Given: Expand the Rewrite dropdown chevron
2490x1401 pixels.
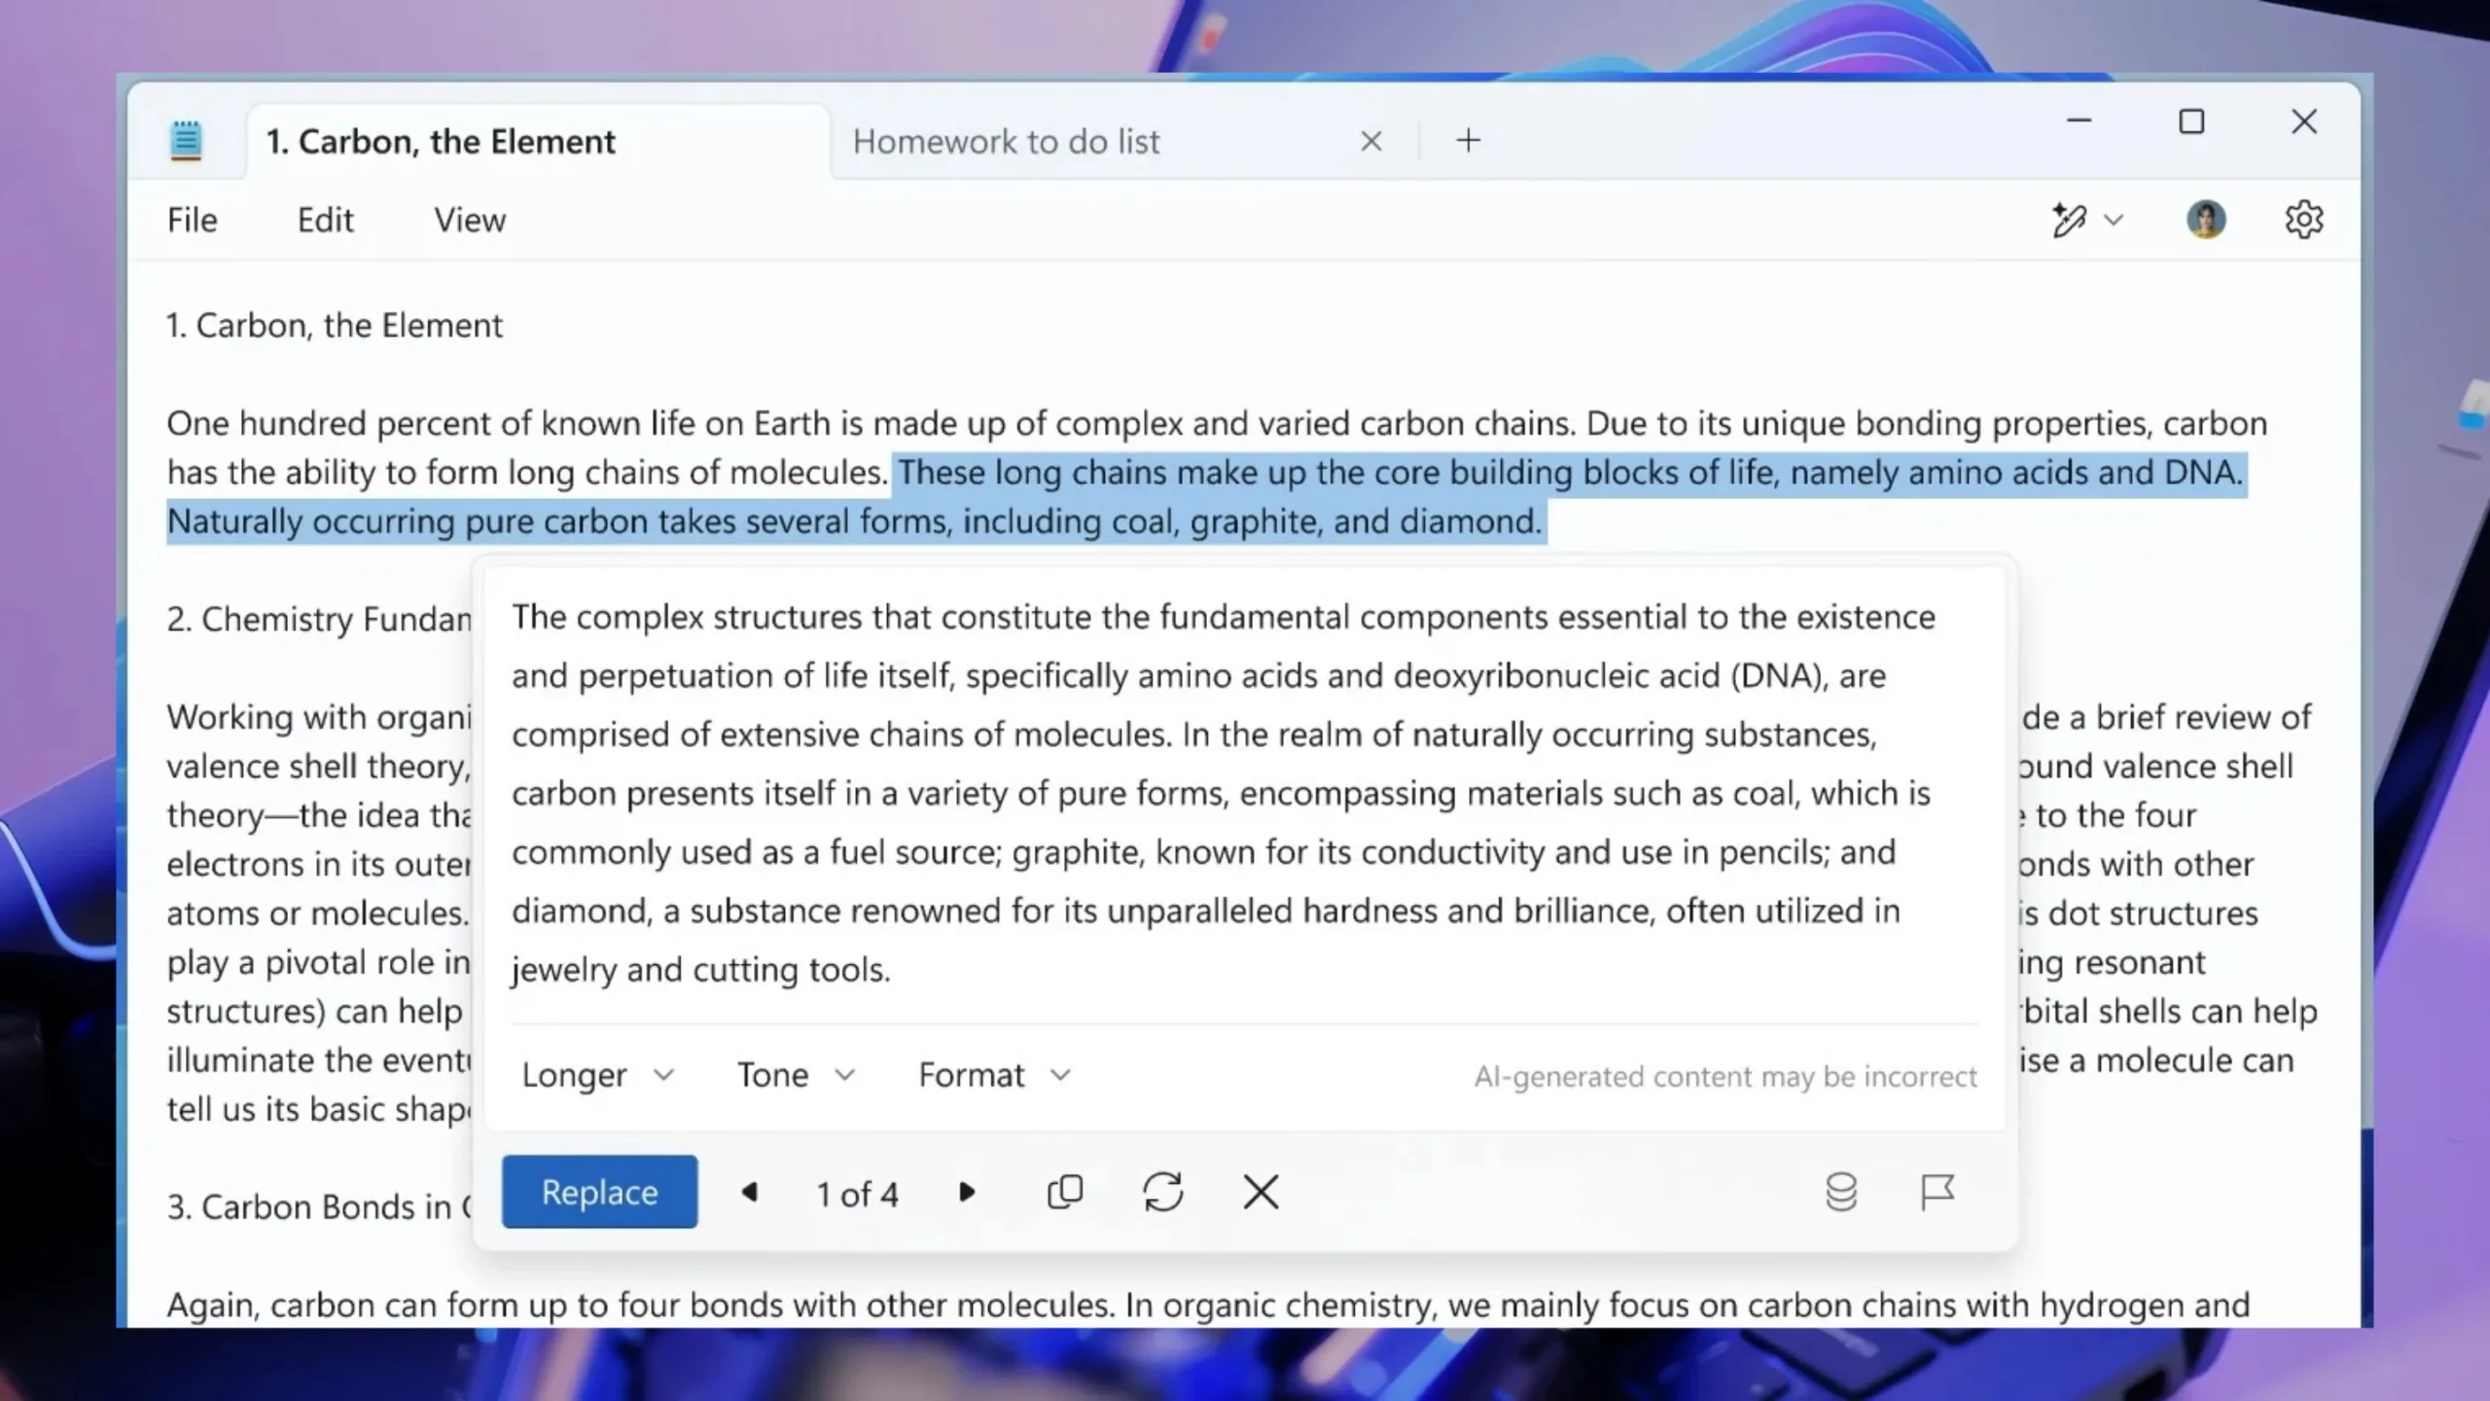Looking at the screenshot, I should 2113,221.
